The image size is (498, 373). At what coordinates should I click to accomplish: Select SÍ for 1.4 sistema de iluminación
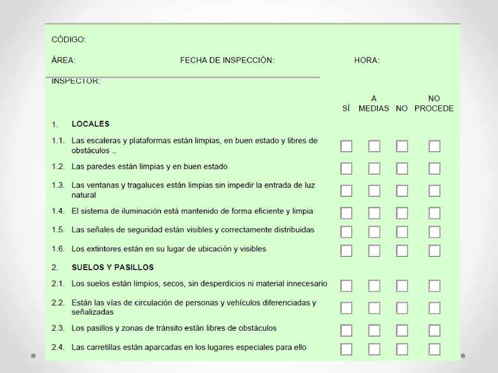click(346, 213)
